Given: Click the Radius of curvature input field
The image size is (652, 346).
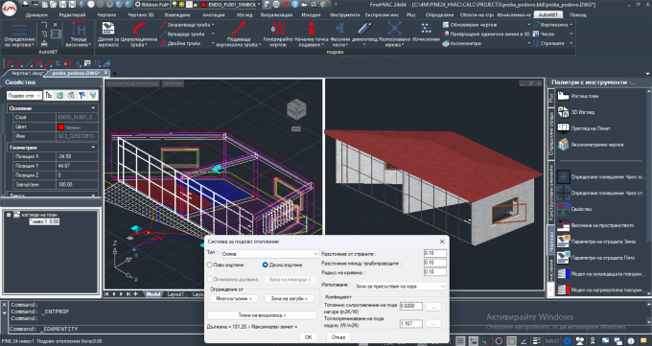Looking at the screenshot, I should 435,271.
